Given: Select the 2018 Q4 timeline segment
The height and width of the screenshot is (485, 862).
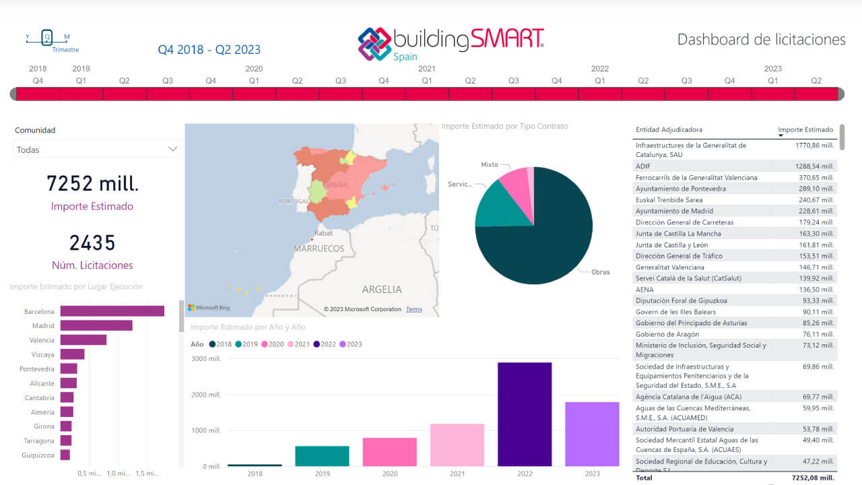Looking at the screenshot, I should [38, 94].
